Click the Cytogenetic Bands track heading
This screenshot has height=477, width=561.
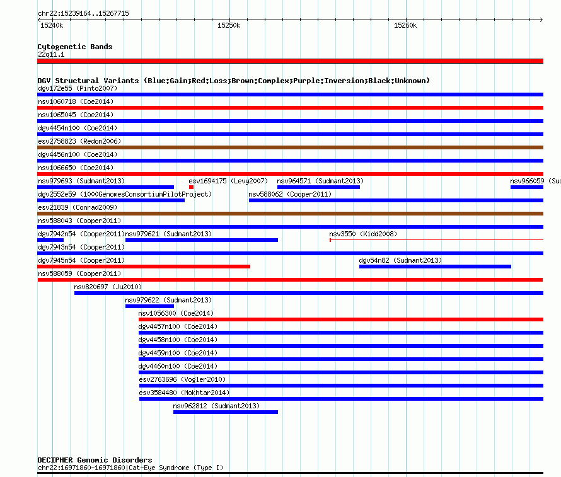tap(75, 47)
